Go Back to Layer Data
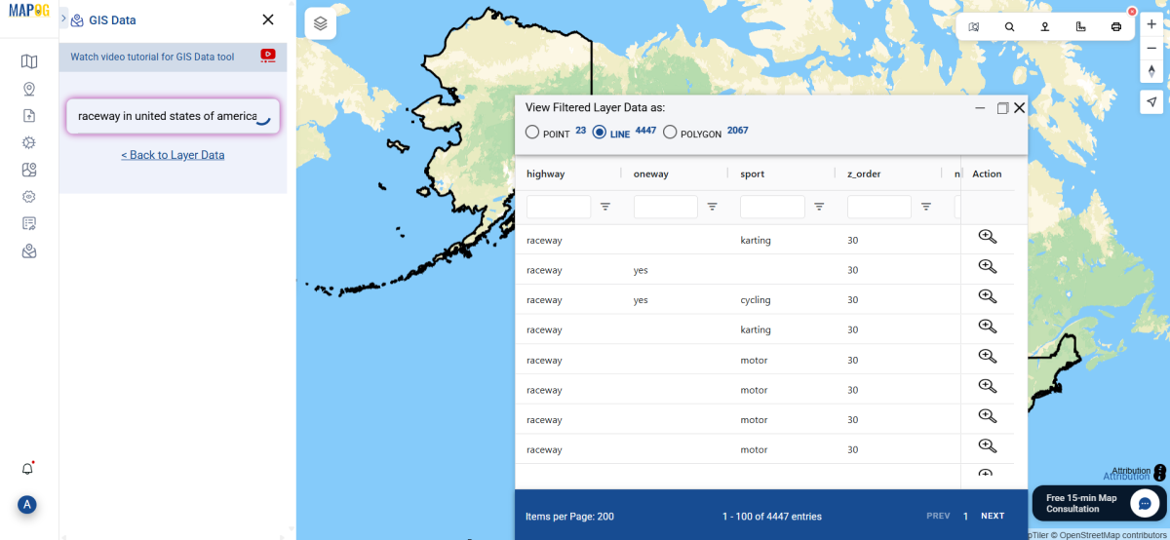The height and width of the screenshot is (540, 1170). click(173, 155)
